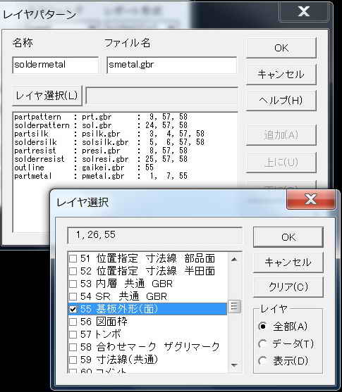The image size is (342, 392).
Task: Close the レイヤ選択 window
Action: tap(311, 199)
